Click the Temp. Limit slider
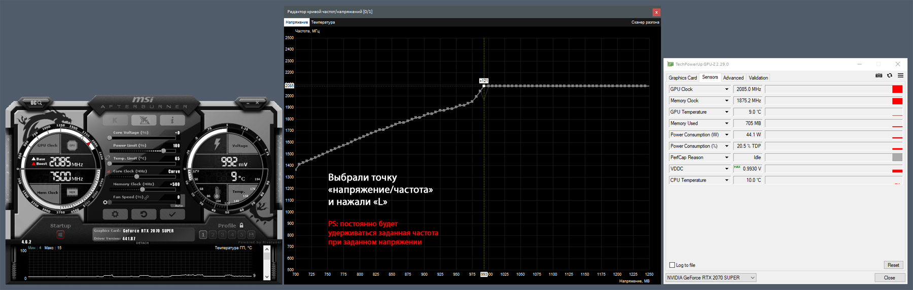 click(142, 163)
